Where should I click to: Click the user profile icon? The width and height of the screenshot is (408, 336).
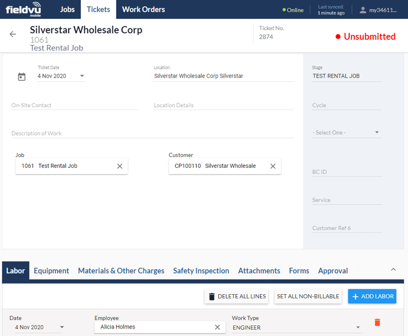363,10
